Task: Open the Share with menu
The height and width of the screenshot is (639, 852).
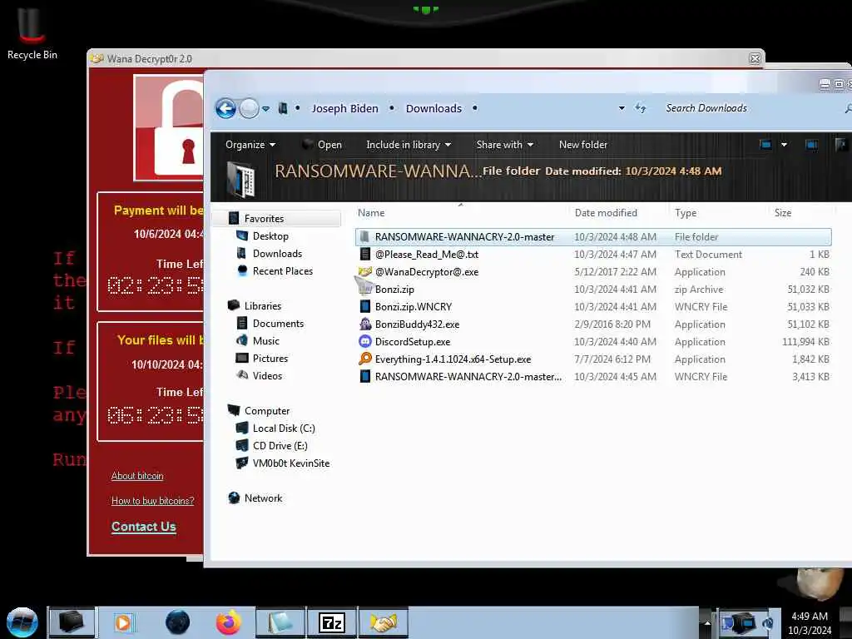Action: coord(505,145)
